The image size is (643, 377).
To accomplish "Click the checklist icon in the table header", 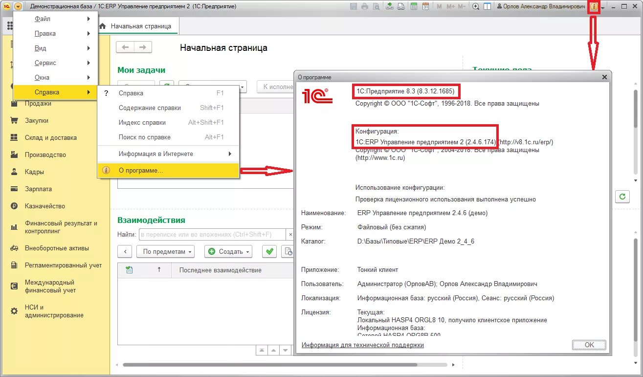I will pyautogui.click(x=129, y=270).
